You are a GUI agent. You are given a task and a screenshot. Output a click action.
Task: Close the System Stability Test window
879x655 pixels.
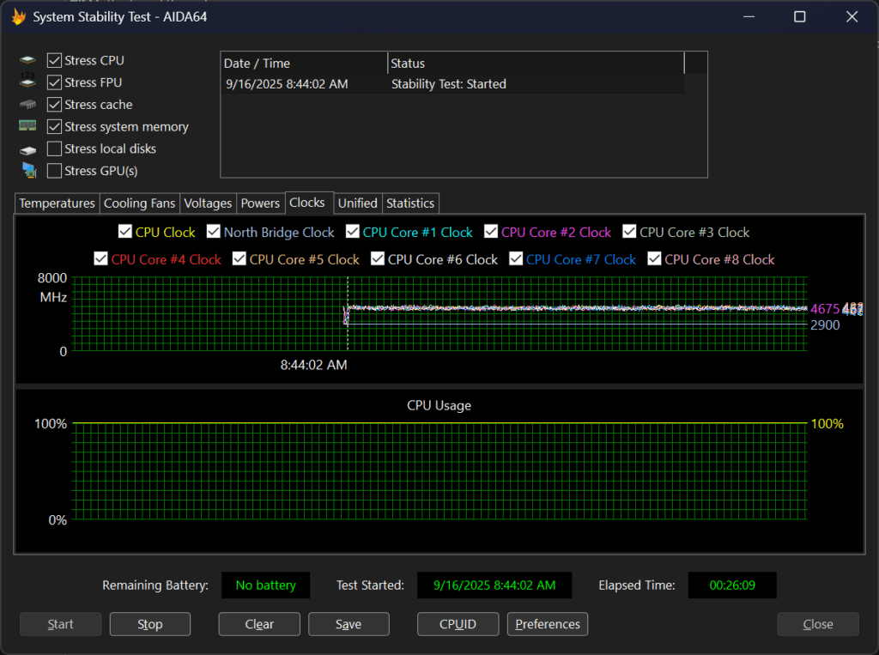point(852,17)
